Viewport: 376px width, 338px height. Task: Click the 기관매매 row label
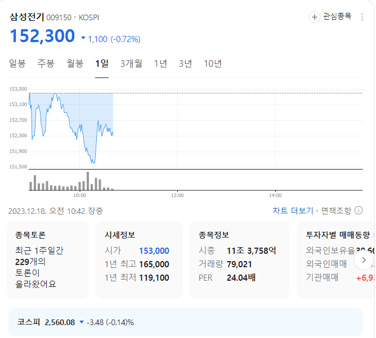[323, 277]
